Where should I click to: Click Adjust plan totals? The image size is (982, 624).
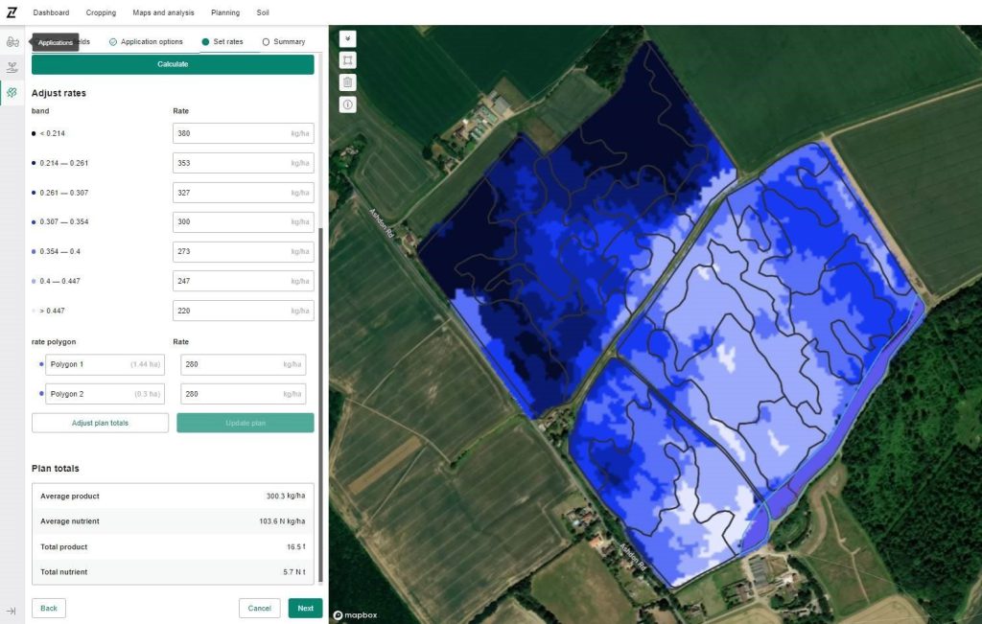(x=100, y=423)
